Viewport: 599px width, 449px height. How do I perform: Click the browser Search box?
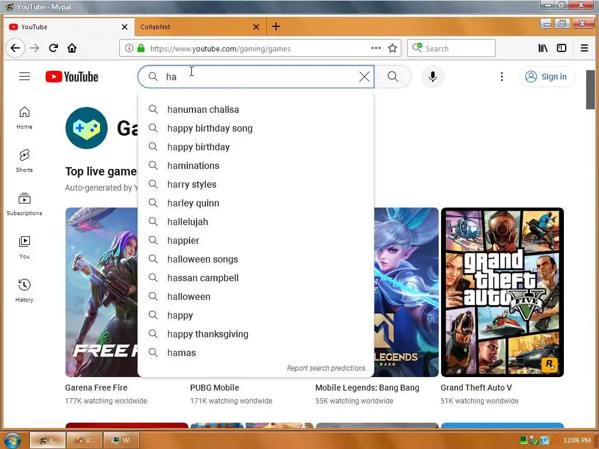point(451,49)
